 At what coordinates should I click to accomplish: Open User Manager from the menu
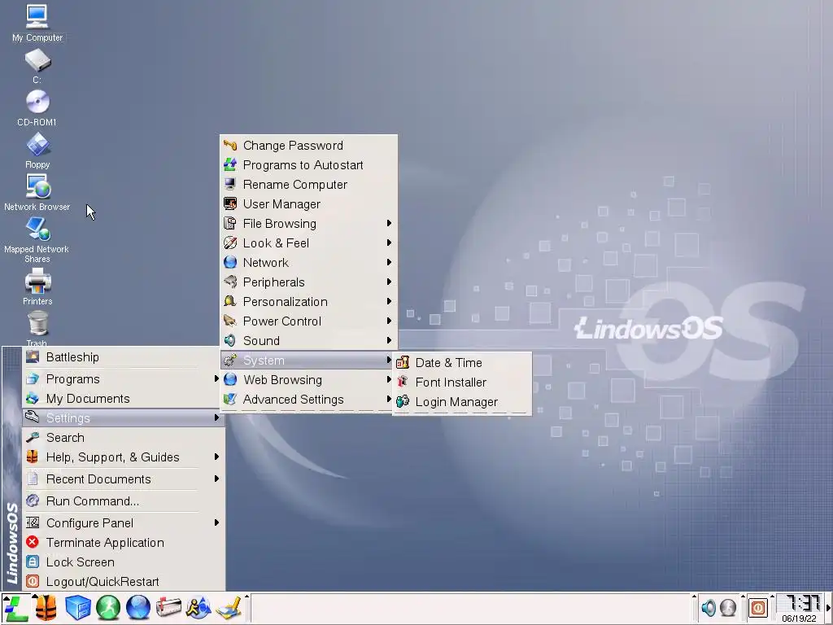click(x=308, y=204)
